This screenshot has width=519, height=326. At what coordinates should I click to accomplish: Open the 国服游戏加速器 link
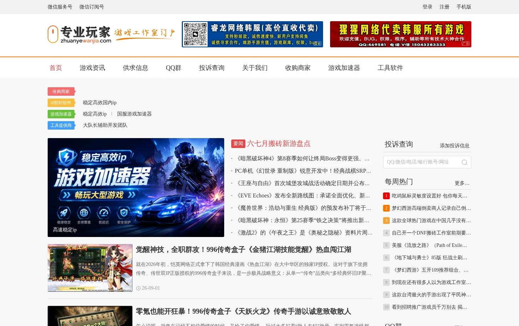click(135, 114)
